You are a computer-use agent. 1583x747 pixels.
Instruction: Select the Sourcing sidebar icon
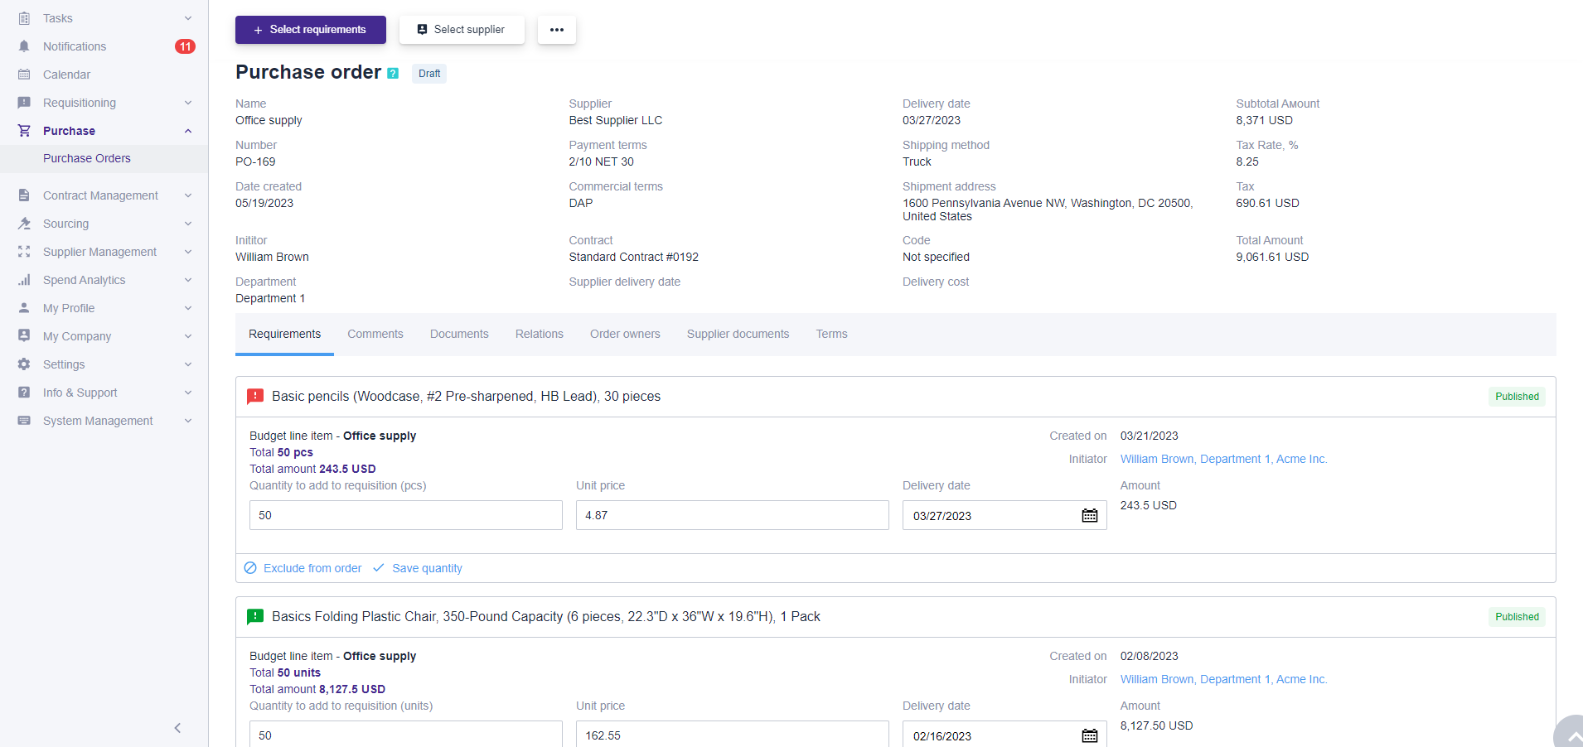[24, 224]
